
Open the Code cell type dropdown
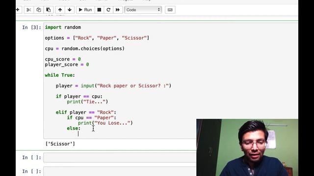coord(143,10)
